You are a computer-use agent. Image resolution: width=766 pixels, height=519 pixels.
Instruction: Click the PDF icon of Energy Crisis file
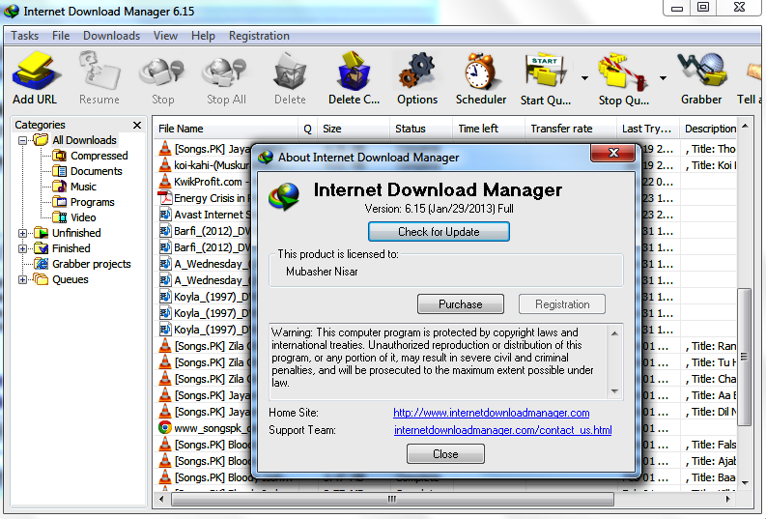click(165, 198)
